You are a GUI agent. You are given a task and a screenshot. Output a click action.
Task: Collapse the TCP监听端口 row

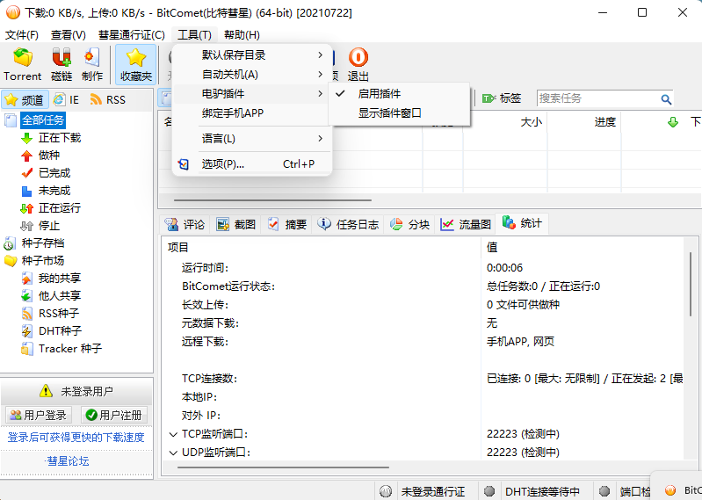[173, 434]
